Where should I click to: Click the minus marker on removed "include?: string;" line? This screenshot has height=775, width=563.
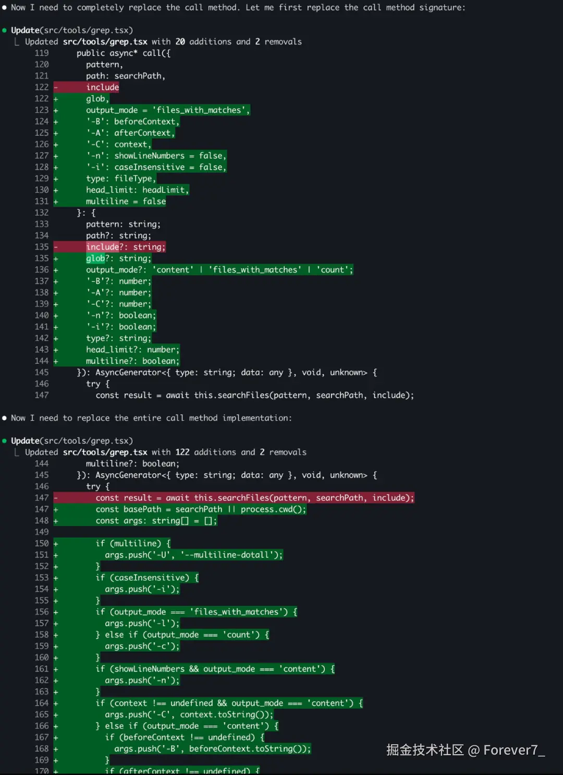(x=56, y=247)
